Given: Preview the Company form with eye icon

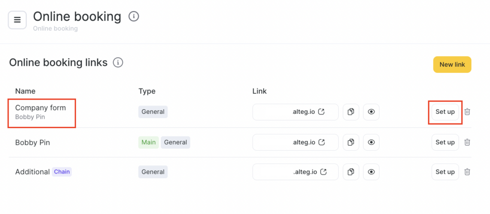Looking at the screenshot, I should click(371, 112).
